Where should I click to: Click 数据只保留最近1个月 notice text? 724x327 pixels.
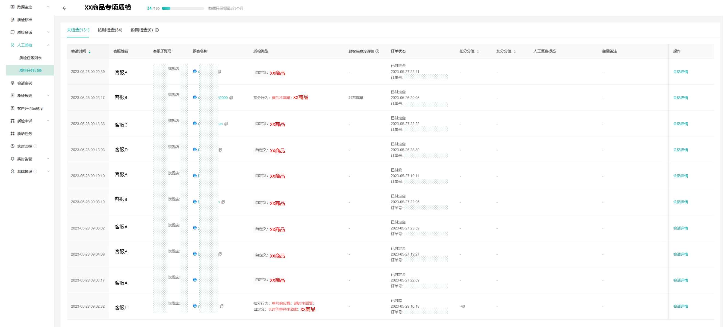(x=226, y=8)
